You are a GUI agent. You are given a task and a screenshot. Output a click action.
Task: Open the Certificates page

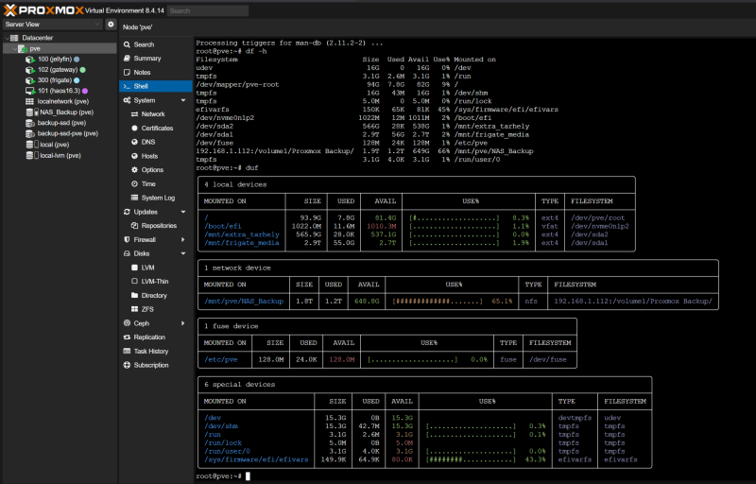[x=157, y=128]
